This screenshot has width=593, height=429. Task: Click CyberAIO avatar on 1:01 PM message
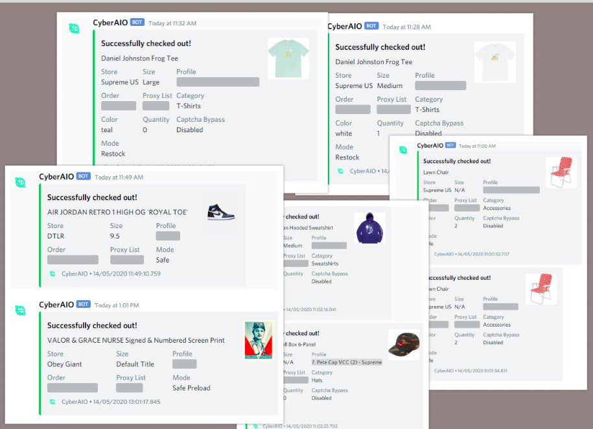point(20,310)
